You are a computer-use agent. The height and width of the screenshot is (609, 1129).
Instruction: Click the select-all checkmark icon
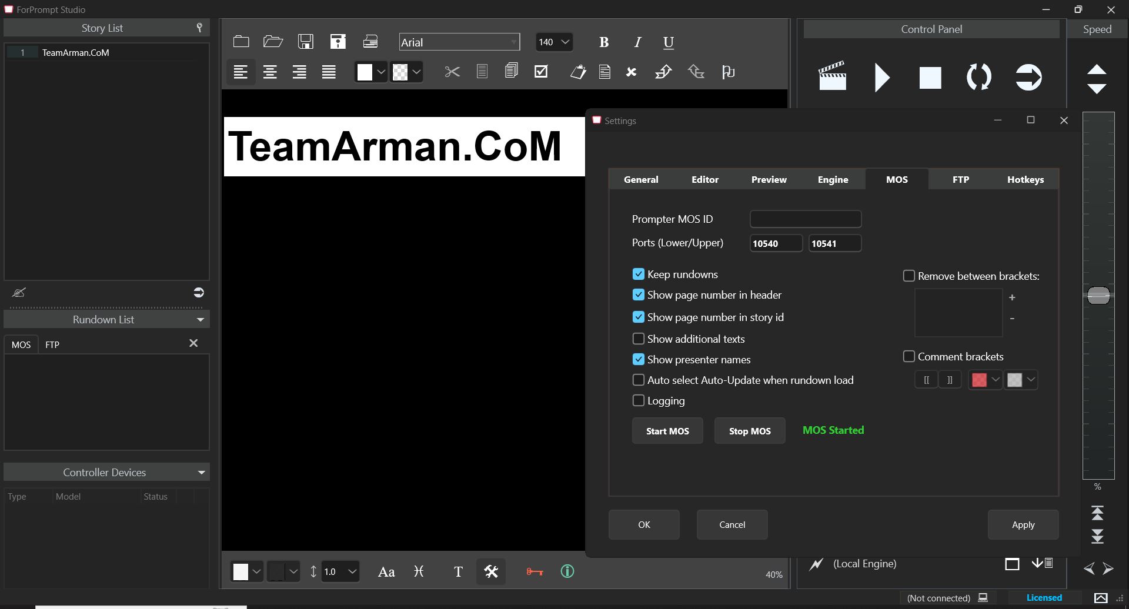tap(541, 71)
